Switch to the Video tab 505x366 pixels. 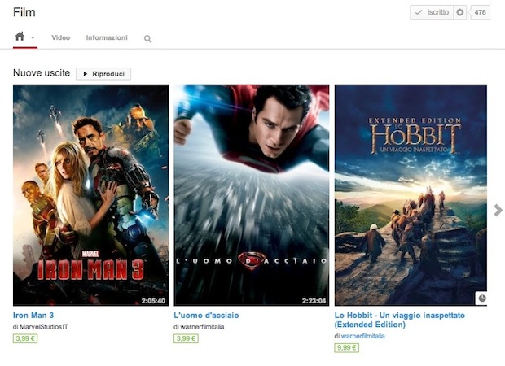point(60,38)
